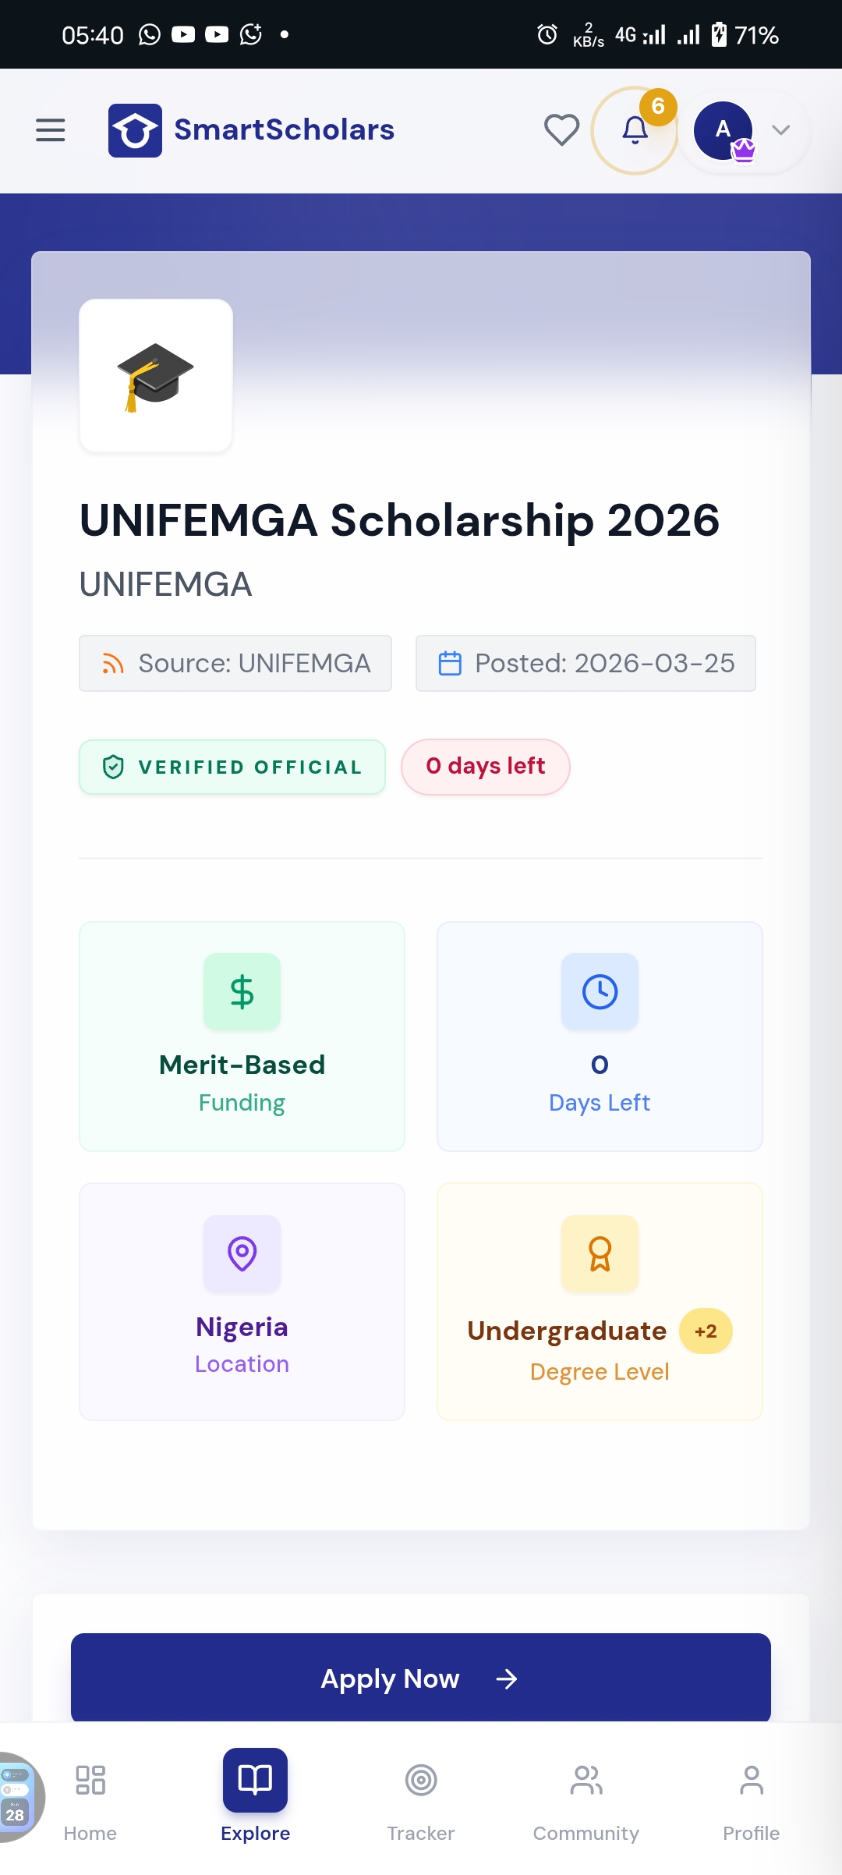842x1875 pixels.
Task: Tap the Nigeria location pin icon
Action: click(242, 1253)
